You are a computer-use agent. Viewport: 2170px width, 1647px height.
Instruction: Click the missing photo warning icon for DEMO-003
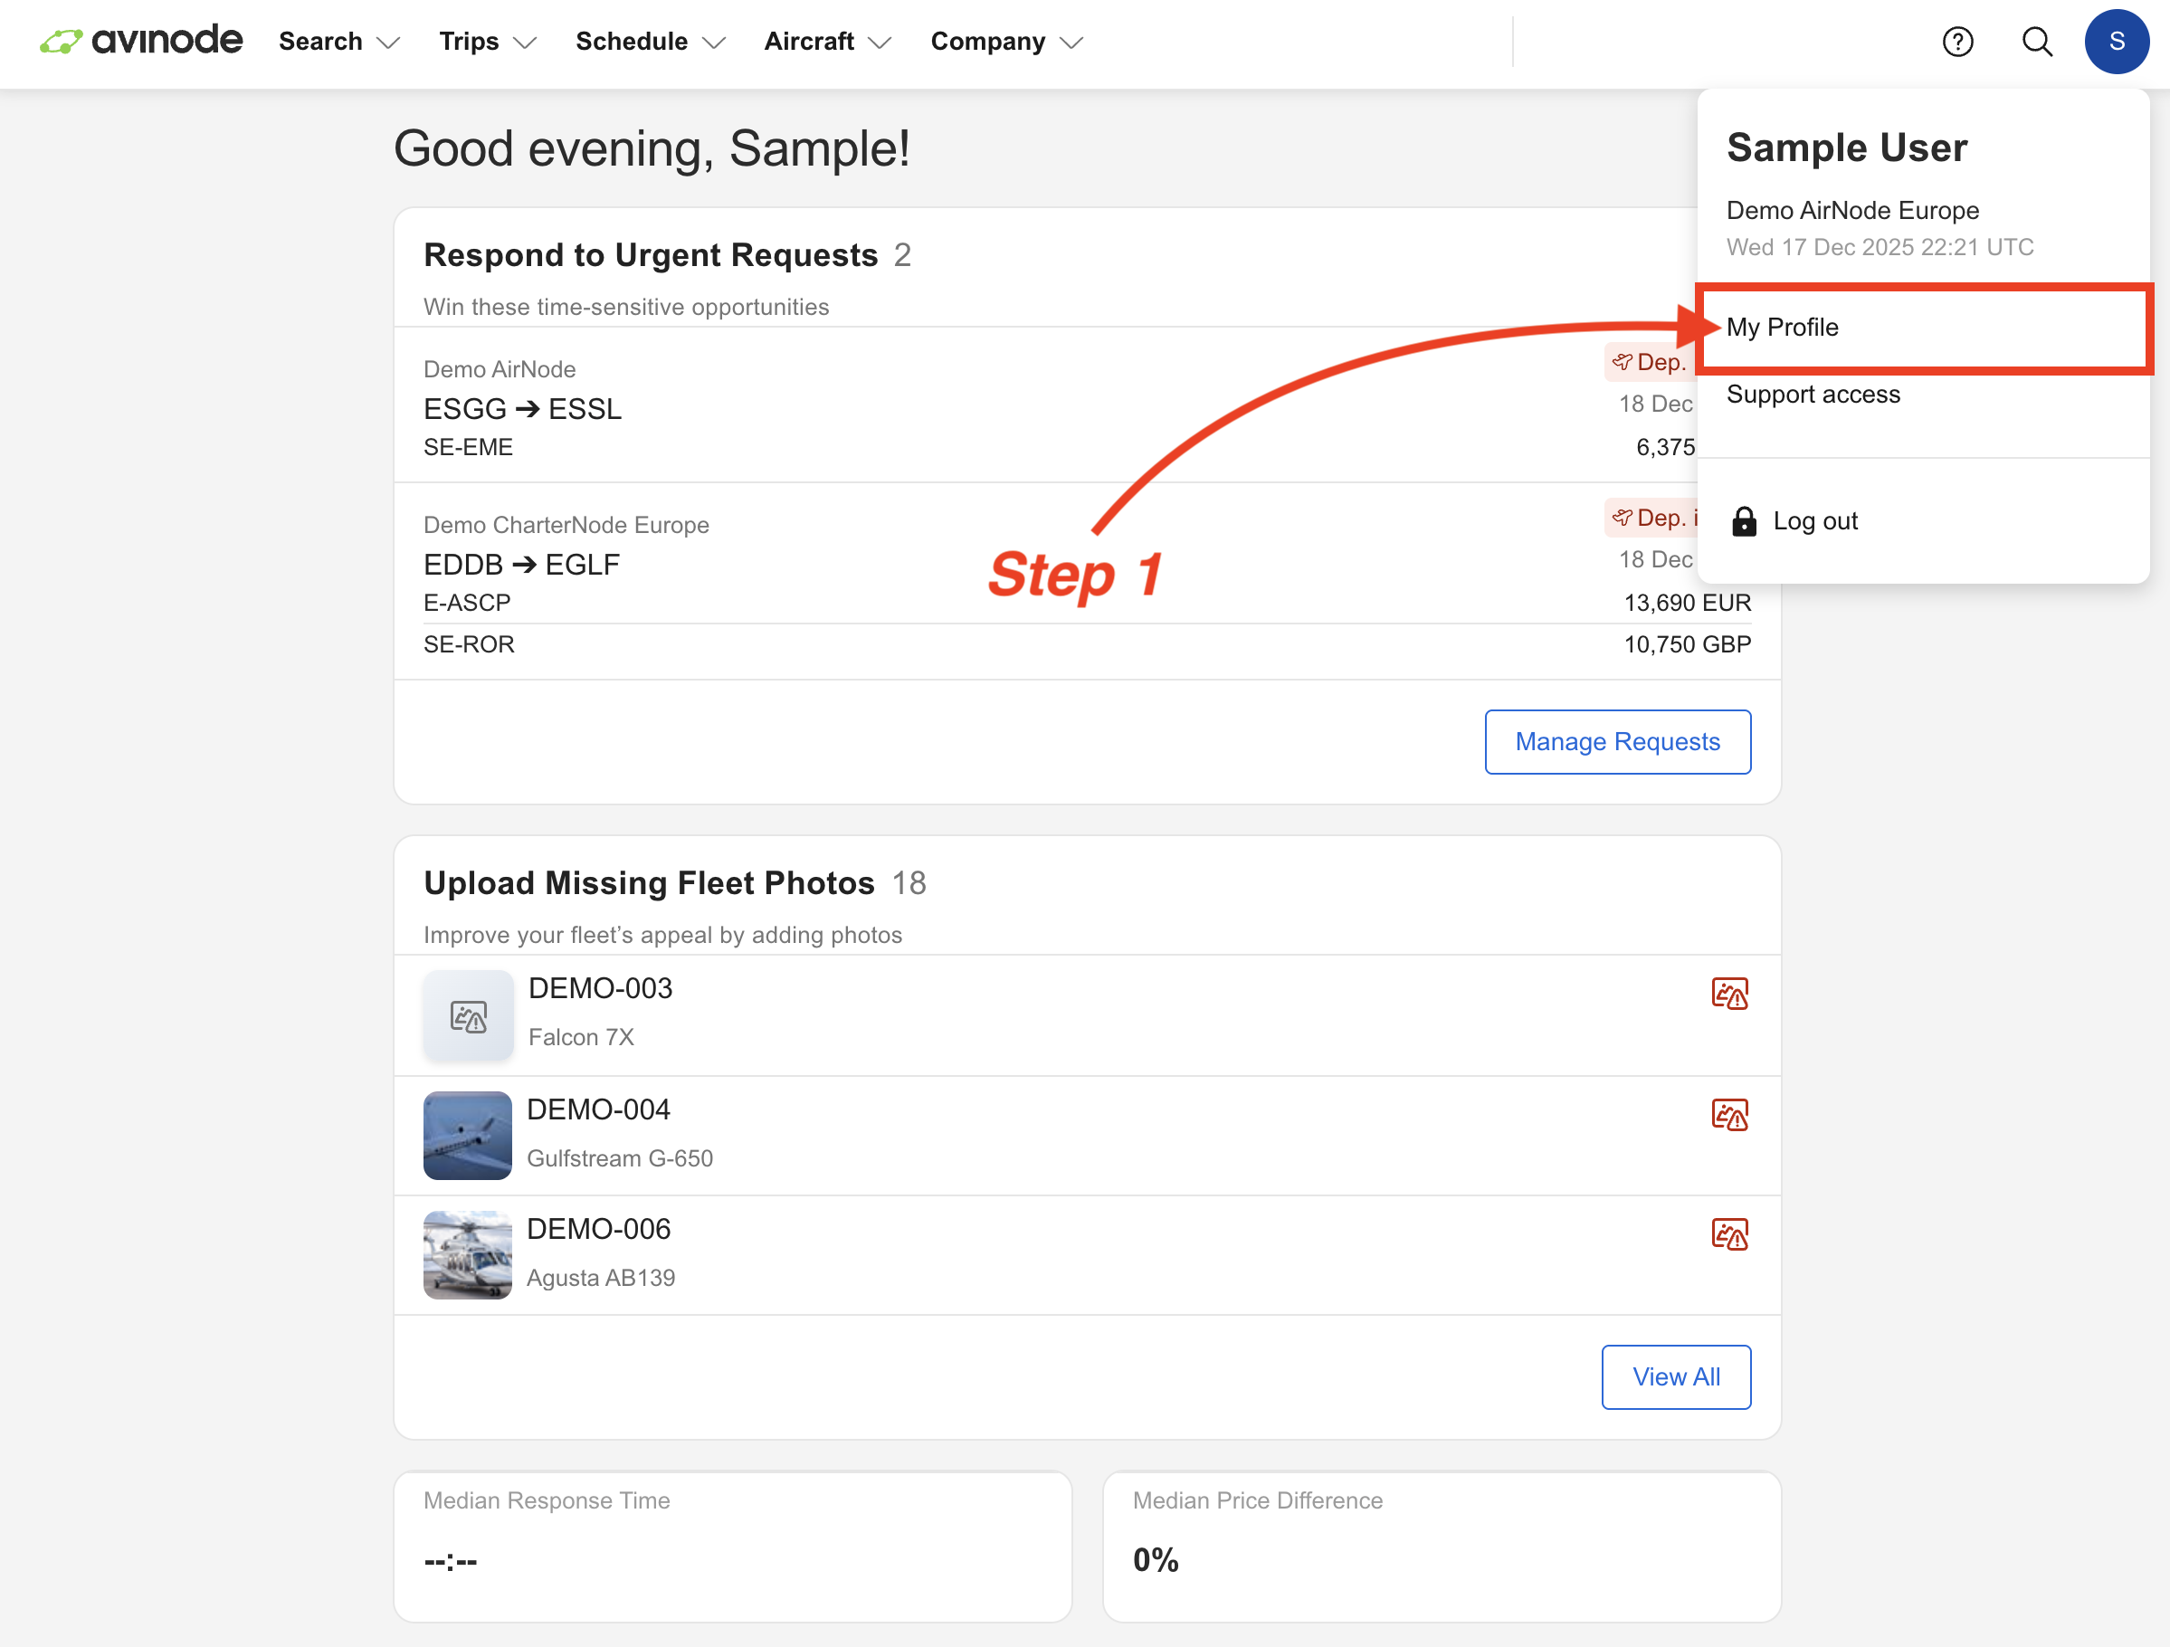click(x=1730, y=993)
